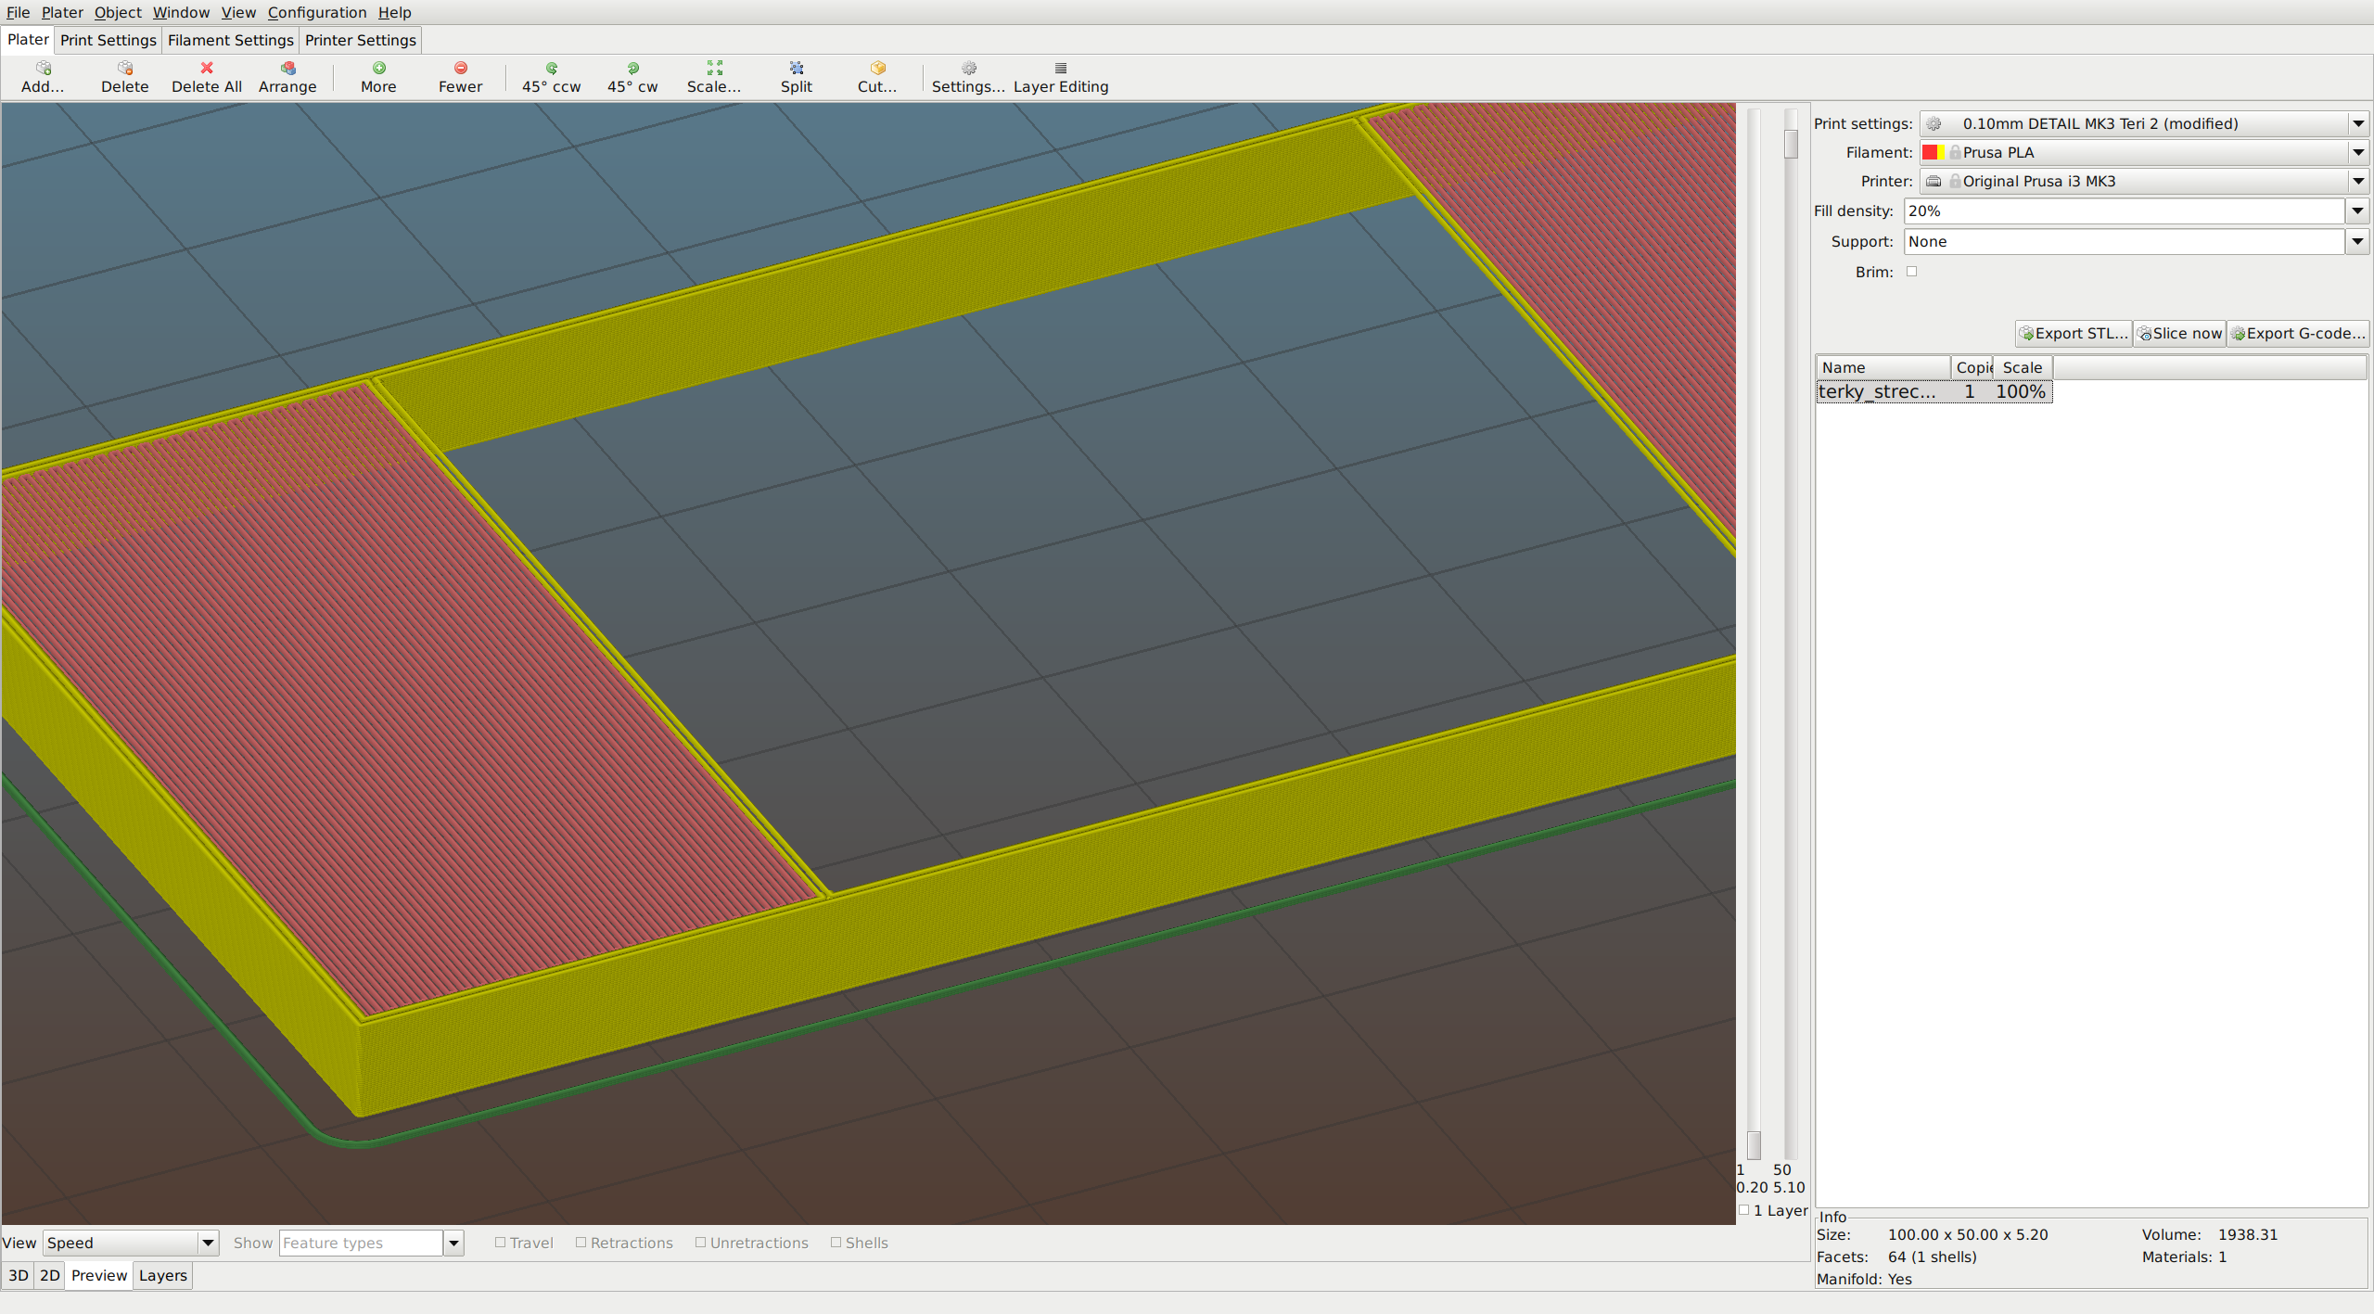Click the Prusa PLA filament color swatch
Viewport: 2374px width, 1314px height.
[1934, 152]
